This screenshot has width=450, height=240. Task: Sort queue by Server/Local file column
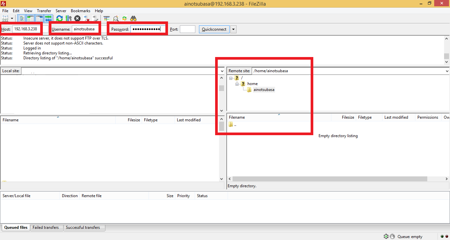click(x=30, y=196)
